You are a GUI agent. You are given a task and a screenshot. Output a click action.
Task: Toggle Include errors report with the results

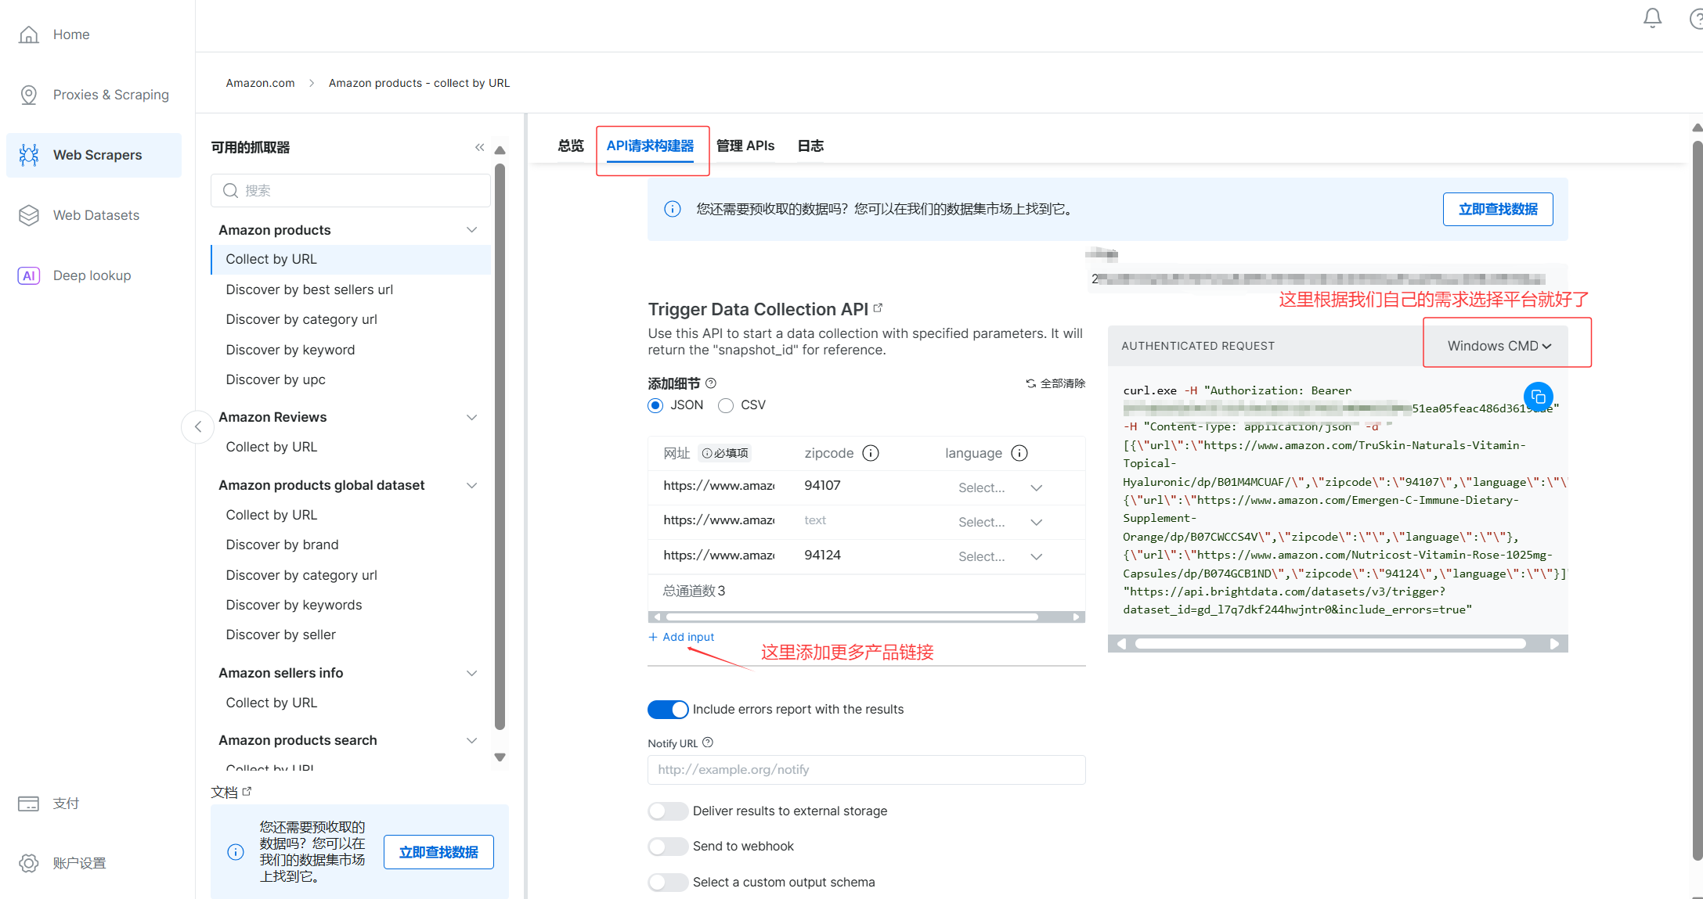pyautogui.click(x=668, y=709)
